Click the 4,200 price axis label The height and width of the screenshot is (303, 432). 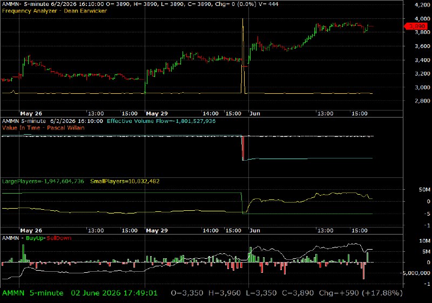click(x=422, y=5)
